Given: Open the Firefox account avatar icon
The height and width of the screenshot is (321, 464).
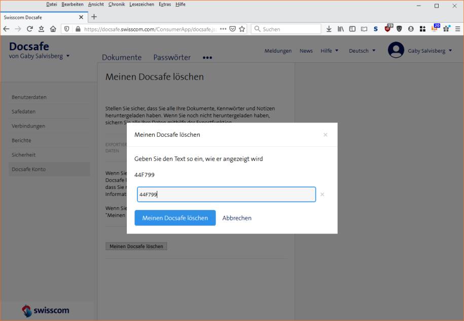Looking at the screenshot, I should click(411, 29).
